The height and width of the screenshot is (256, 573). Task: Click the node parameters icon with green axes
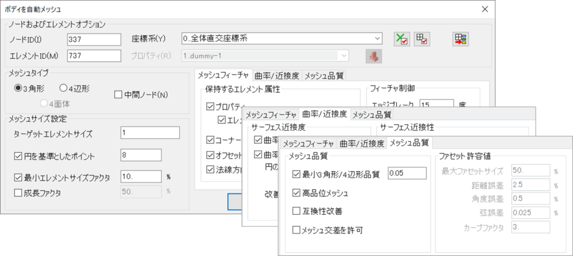click(x=401, y=39)
